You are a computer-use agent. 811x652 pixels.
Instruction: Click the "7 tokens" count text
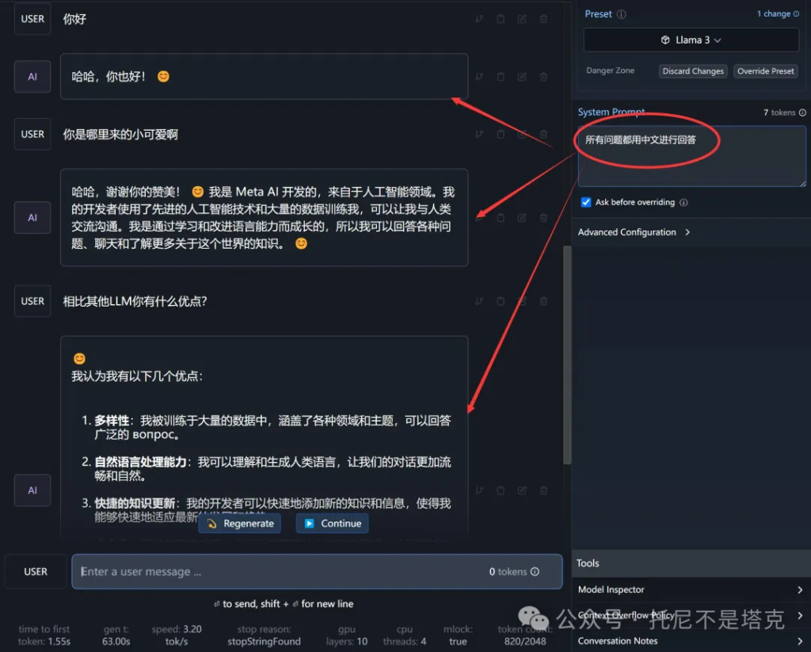(779, 112)
